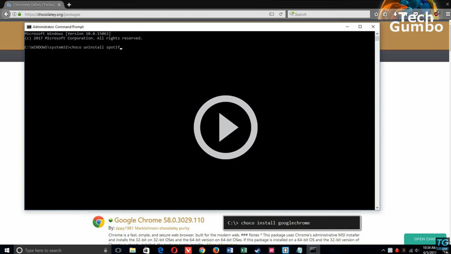Open the bookmarks library icon
This screenshot has width=451, height=254.
385,14
